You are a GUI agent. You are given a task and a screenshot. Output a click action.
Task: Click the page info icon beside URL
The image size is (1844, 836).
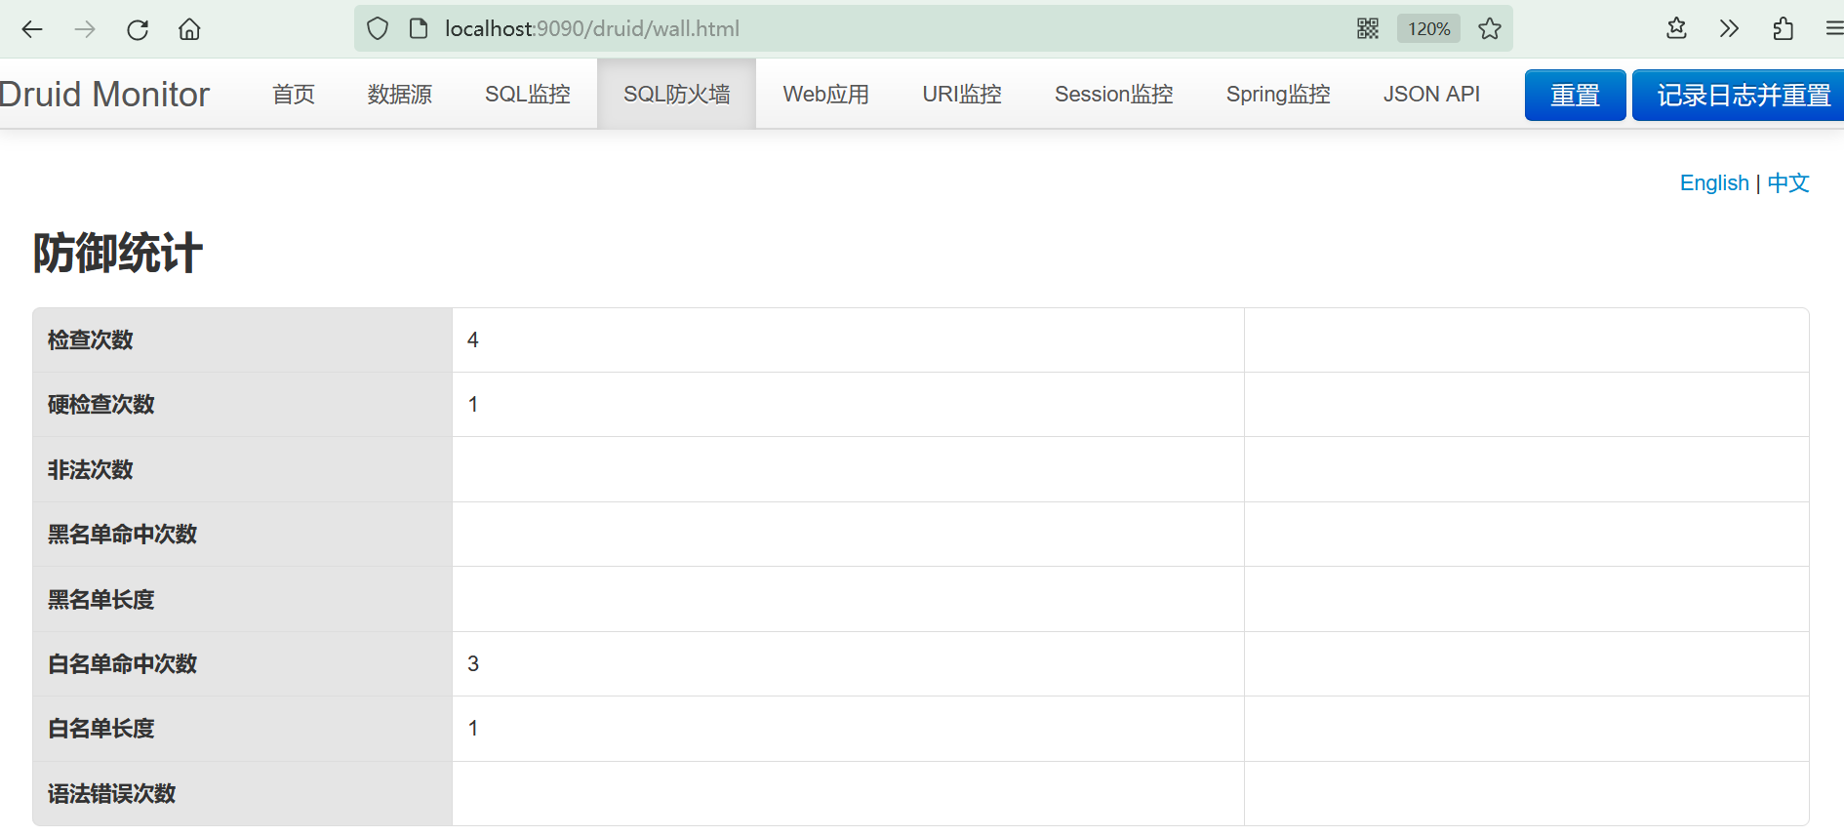coord(419,29)
